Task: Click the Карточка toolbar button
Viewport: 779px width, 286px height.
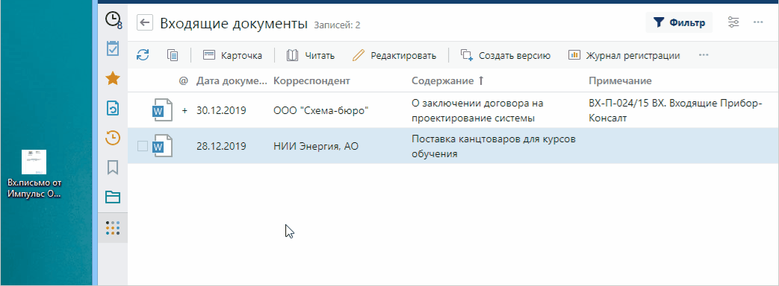Action: coord(232,55)
